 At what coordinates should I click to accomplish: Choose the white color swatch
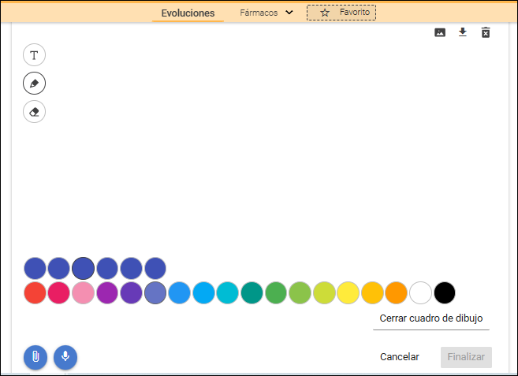[x=420, y=292]
